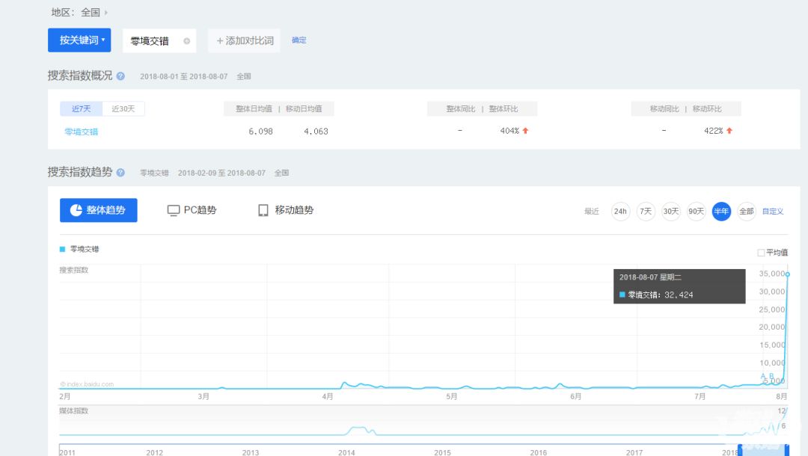Click the 2018-02-09 至 2018-08-07 date range text
This screenshot has height=456, width=808.
click(x=221, y=173)
